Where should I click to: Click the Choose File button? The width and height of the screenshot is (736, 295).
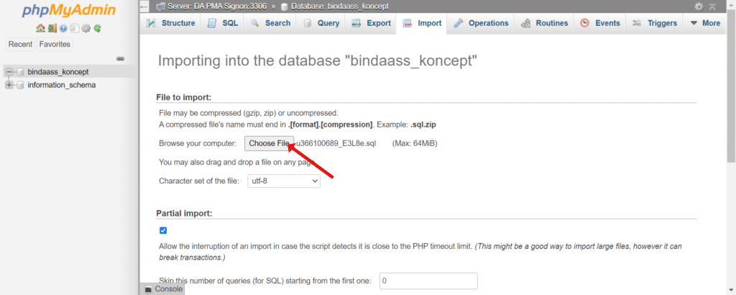click(x=269, y=143)
